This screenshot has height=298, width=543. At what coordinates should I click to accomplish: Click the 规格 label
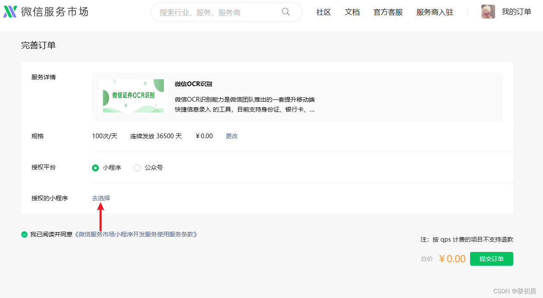click(38, 136)
